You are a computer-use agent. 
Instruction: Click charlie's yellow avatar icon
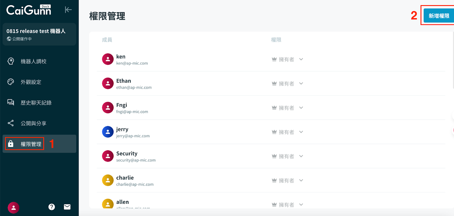pyautogui.click(x=108, y=180)
